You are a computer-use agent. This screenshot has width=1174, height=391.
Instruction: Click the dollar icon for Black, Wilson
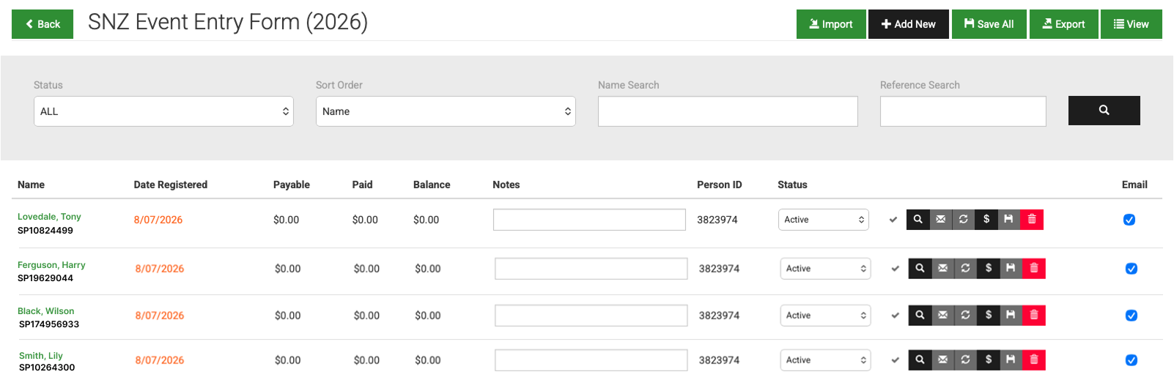(989, 316)
